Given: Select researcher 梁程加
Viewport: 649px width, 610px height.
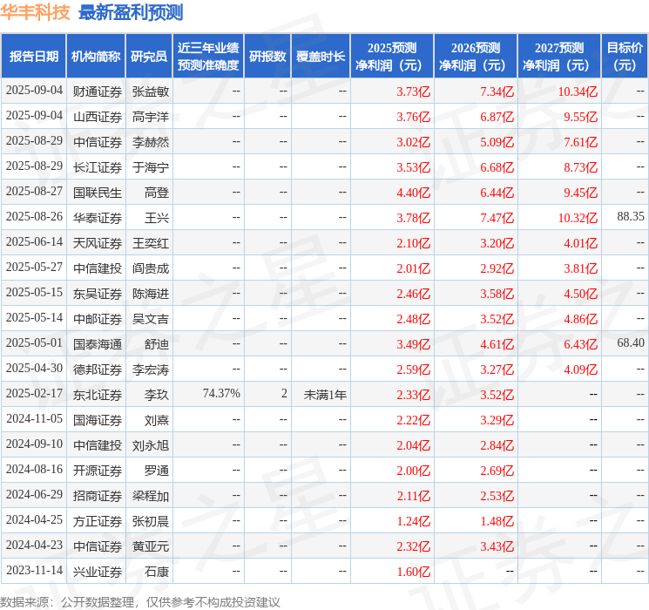Looking at the screenshot, I should (151, 496).
